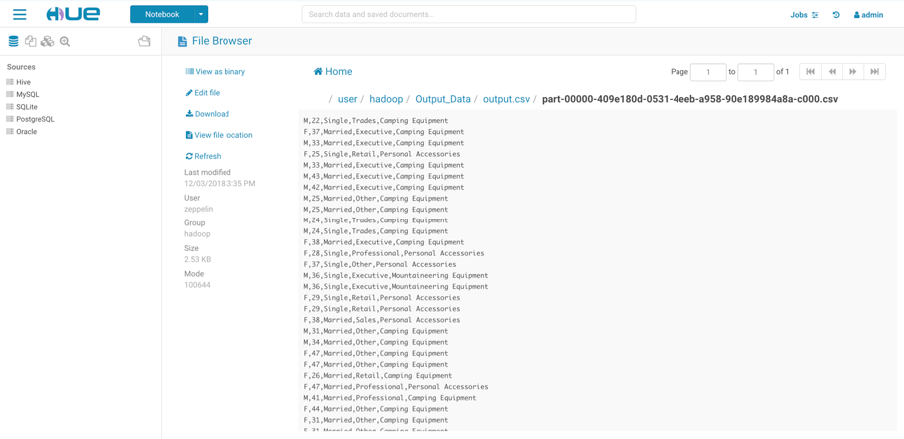Open the hamburger main menu
Screen dimensions: 904x439
(20, 14)
